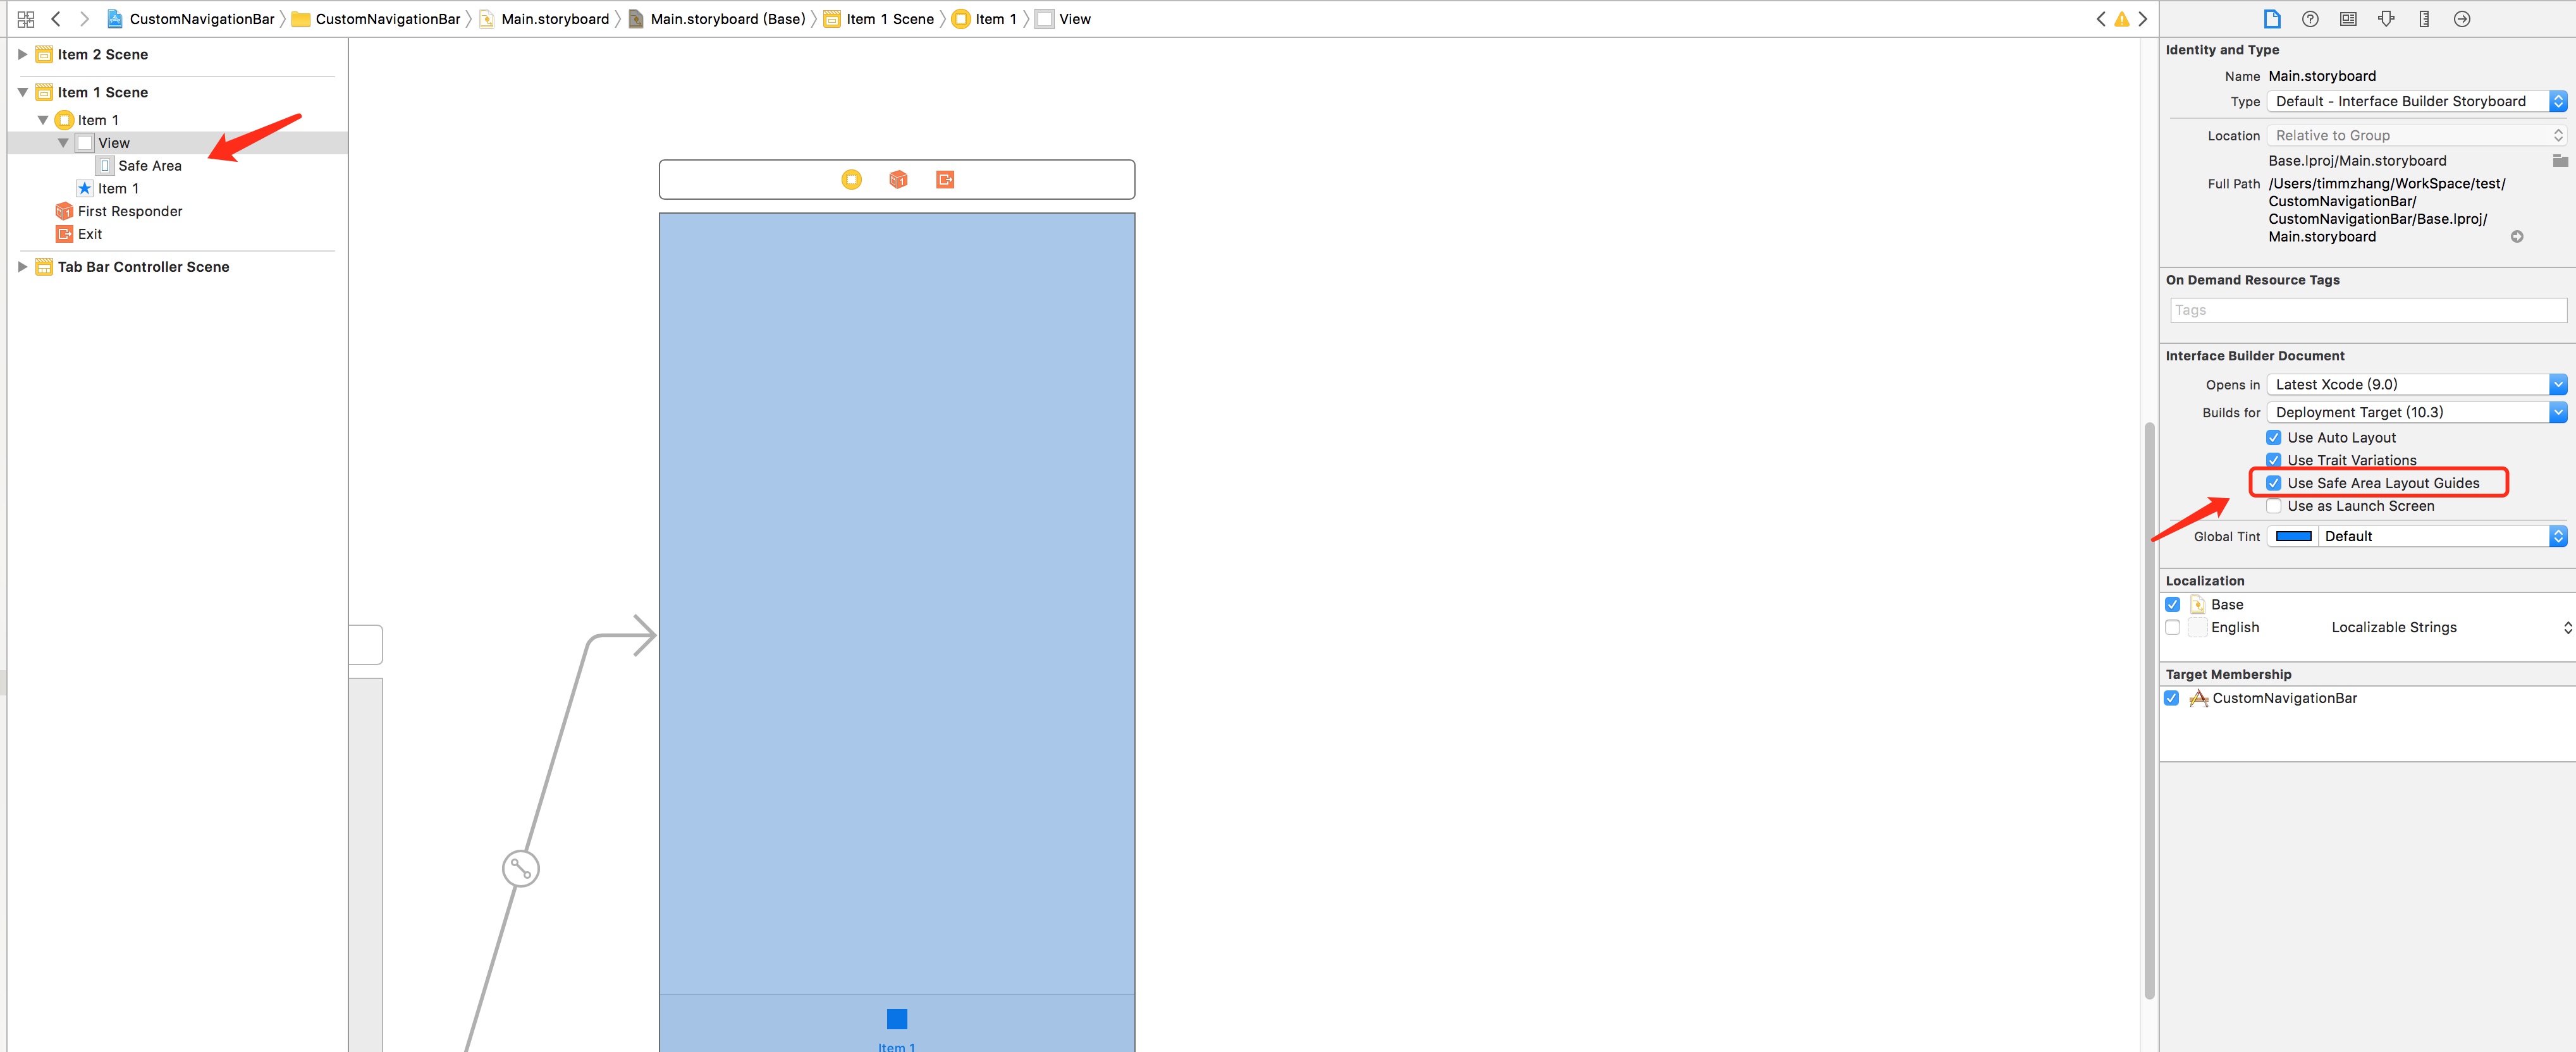Screen dimensions: 2576x1052
Task: Choose file location folder icon
Action: coord(2560,161)
